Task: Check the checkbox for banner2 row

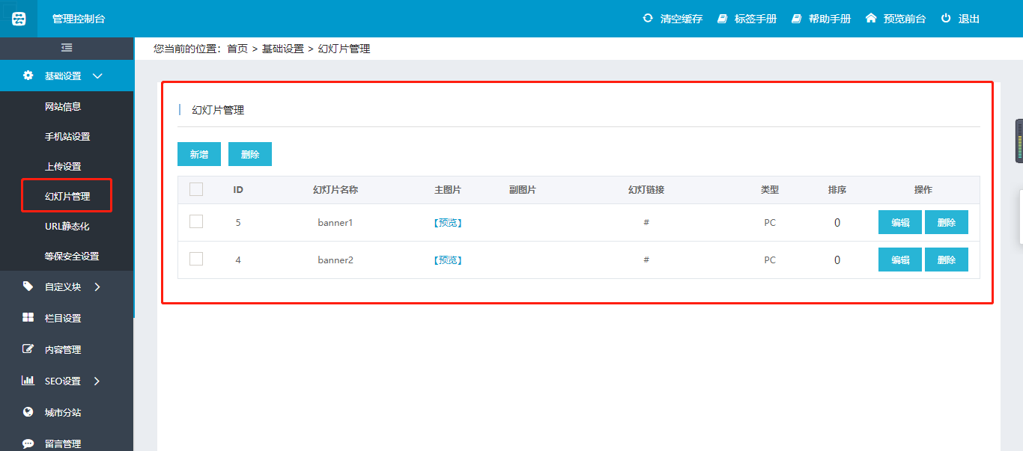Action: point(196,259)
